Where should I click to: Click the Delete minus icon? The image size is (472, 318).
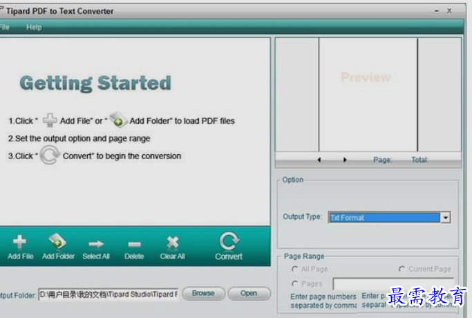[x=134, y=244]
